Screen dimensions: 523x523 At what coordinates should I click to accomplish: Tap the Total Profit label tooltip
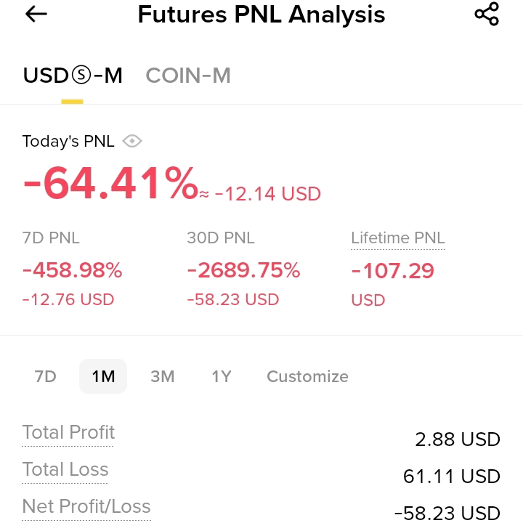pos(68,433)
